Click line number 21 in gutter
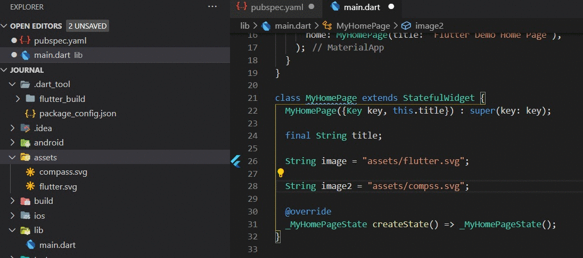 point(252,98)
